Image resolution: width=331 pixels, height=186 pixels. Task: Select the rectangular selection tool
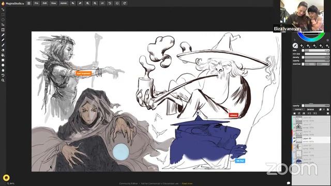point(3,15)
